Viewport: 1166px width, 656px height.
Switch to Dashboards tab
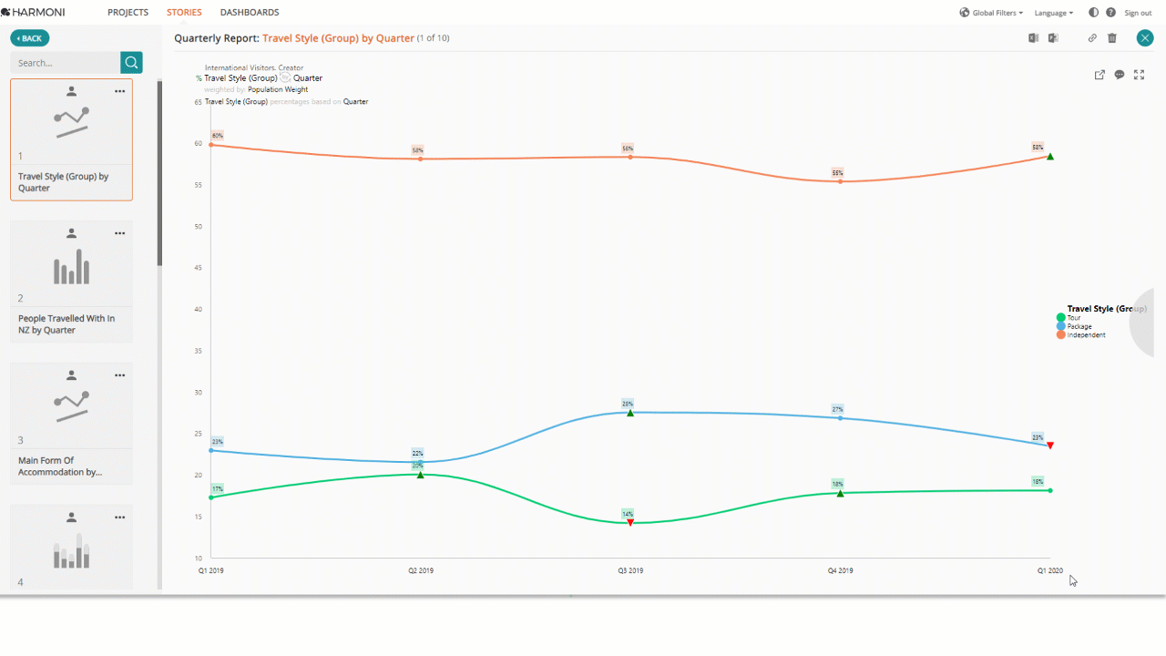(x=250, y=13)
